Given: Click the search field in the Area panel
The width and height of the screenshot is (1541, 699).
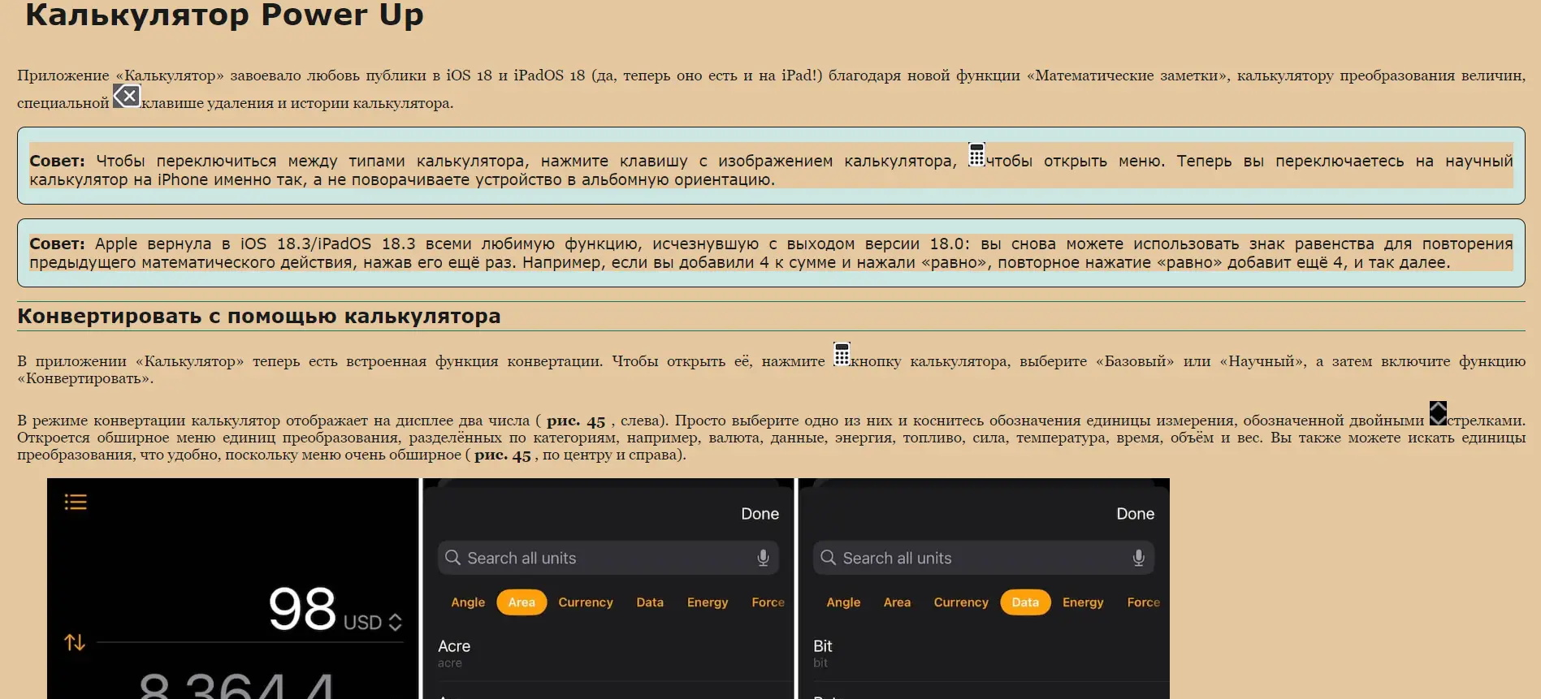Looking at the screenshot, I should coord(608,558).
